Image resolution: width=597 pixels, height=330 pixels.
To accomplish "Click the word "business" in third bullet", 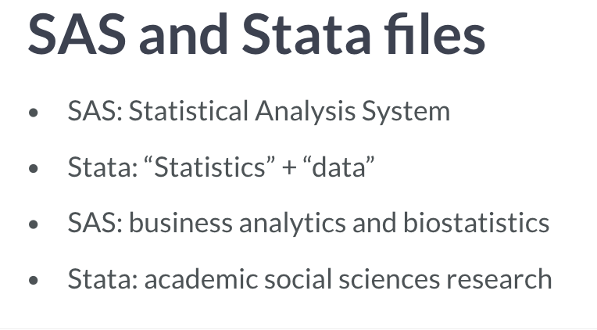I will click(181, 223).
